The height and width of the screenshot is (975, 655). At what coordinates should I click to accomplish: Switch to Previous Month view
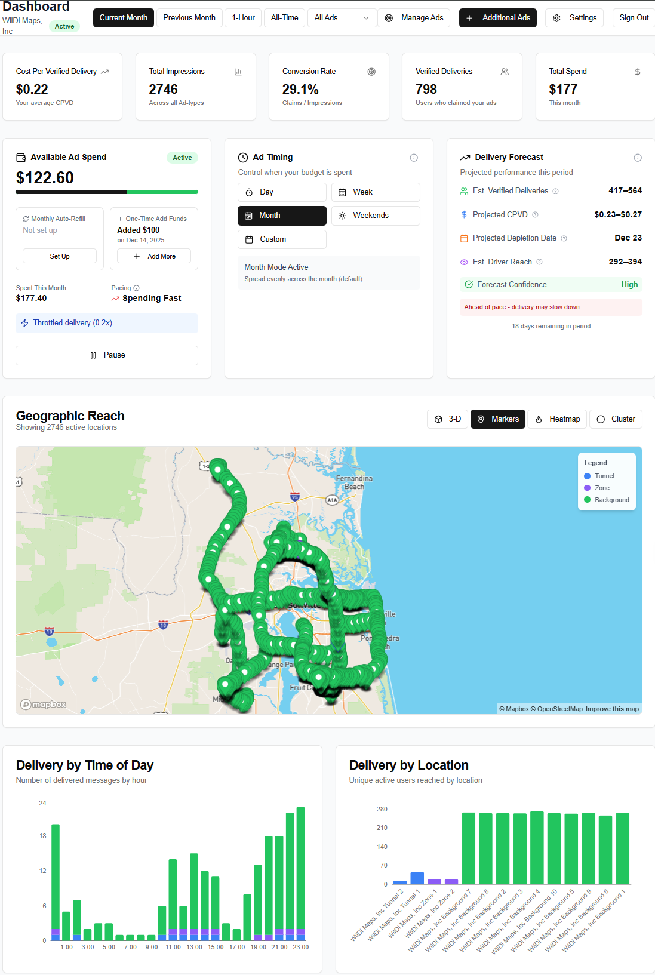[x=189, y=18]
